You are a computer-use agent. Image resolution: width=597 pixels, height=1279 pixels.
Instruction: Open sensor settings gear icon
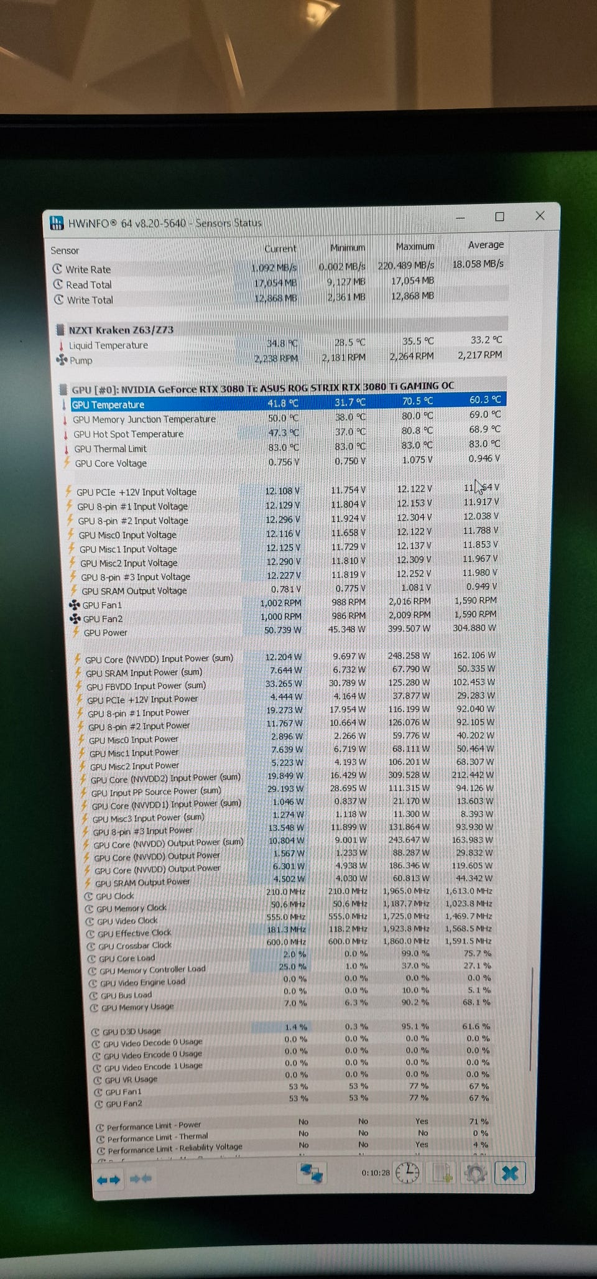pyautogui.click(x=476, y=1173)
